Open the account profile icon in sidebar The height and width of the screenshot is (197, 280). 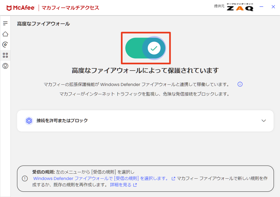coord(5,66)
